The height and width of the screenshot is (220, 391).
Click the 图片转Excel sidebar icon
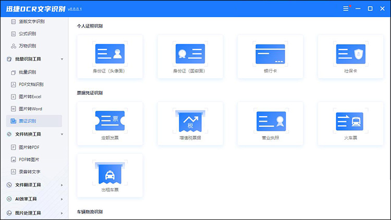click(x=14, y=97)
